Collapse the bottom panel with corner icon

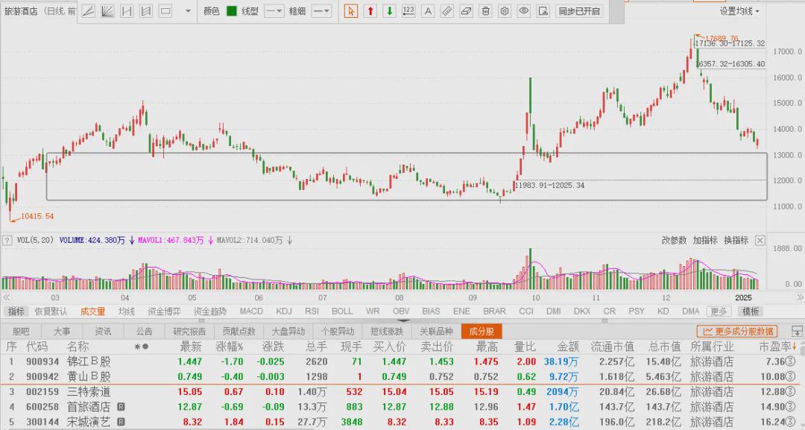(x=796, y=331)
